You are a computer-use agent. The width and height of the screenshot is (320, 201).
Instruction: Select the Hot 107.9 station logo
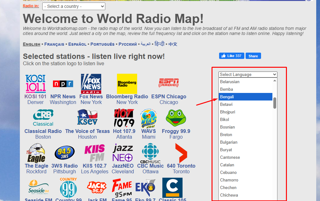124,118
